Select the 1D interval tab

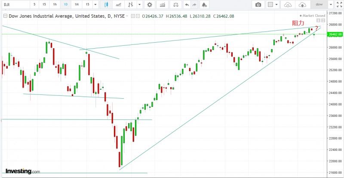pyautogui.click(x=65, y=5)
